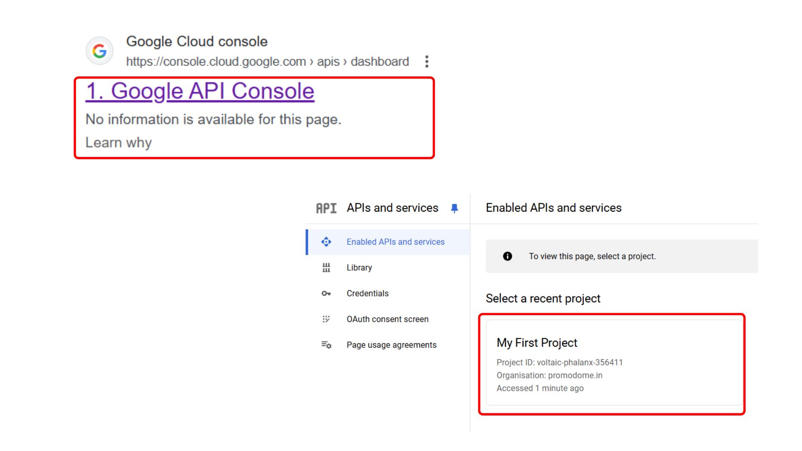Click the API logo in panel header
The image size is (802, 451).
click(326, 208)
